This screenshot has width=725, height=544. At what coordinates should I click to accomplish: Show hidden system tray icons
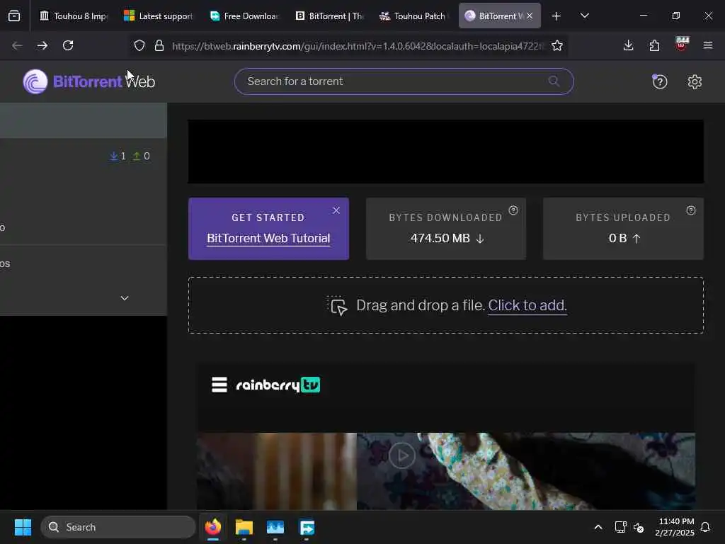click(598, 527)
